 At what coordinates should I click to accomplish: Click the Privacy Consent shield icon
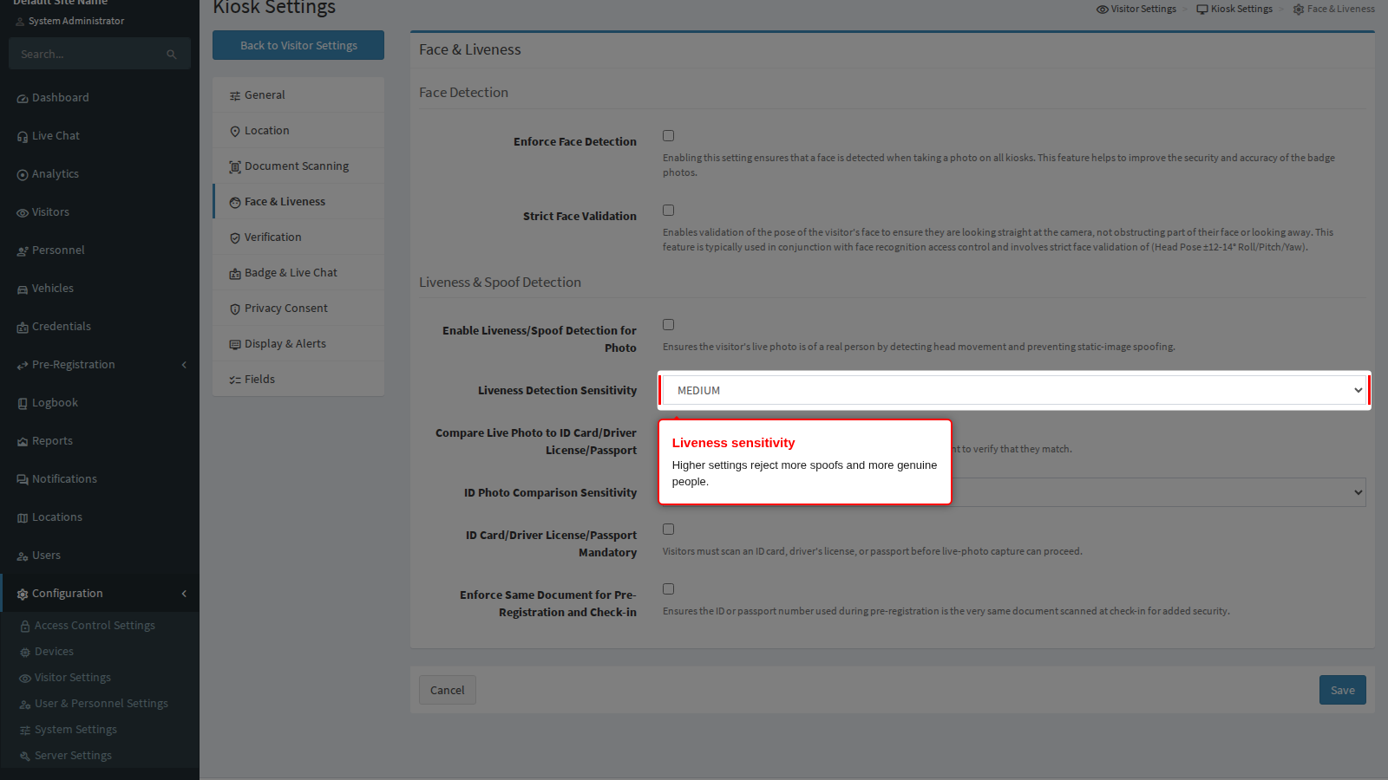[235, 309]
